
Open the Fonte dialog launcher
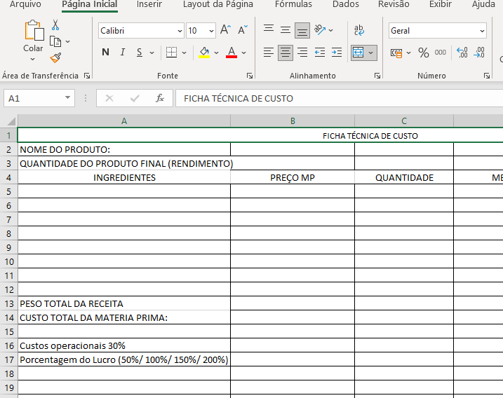pos(250,76)
